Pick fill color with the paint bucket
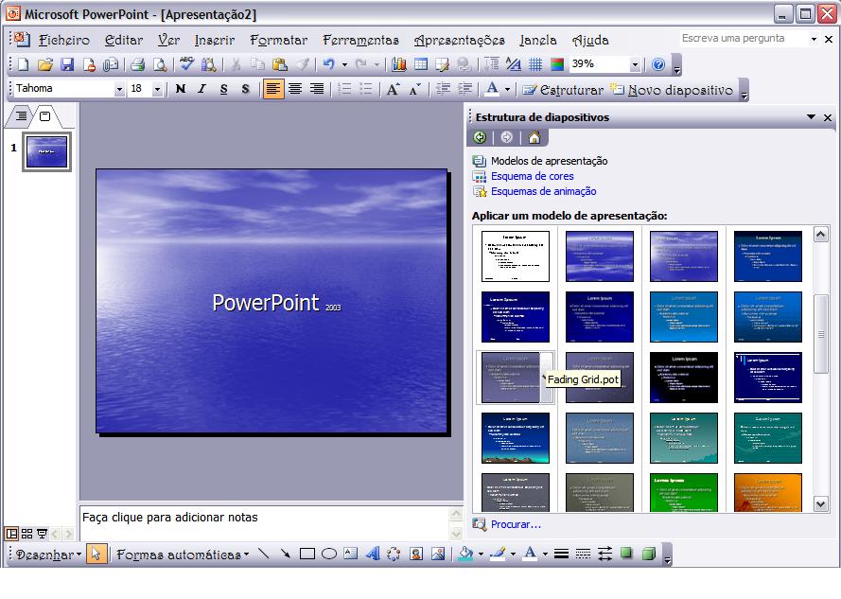The image size is (841, 599). [x=465, y=554]
